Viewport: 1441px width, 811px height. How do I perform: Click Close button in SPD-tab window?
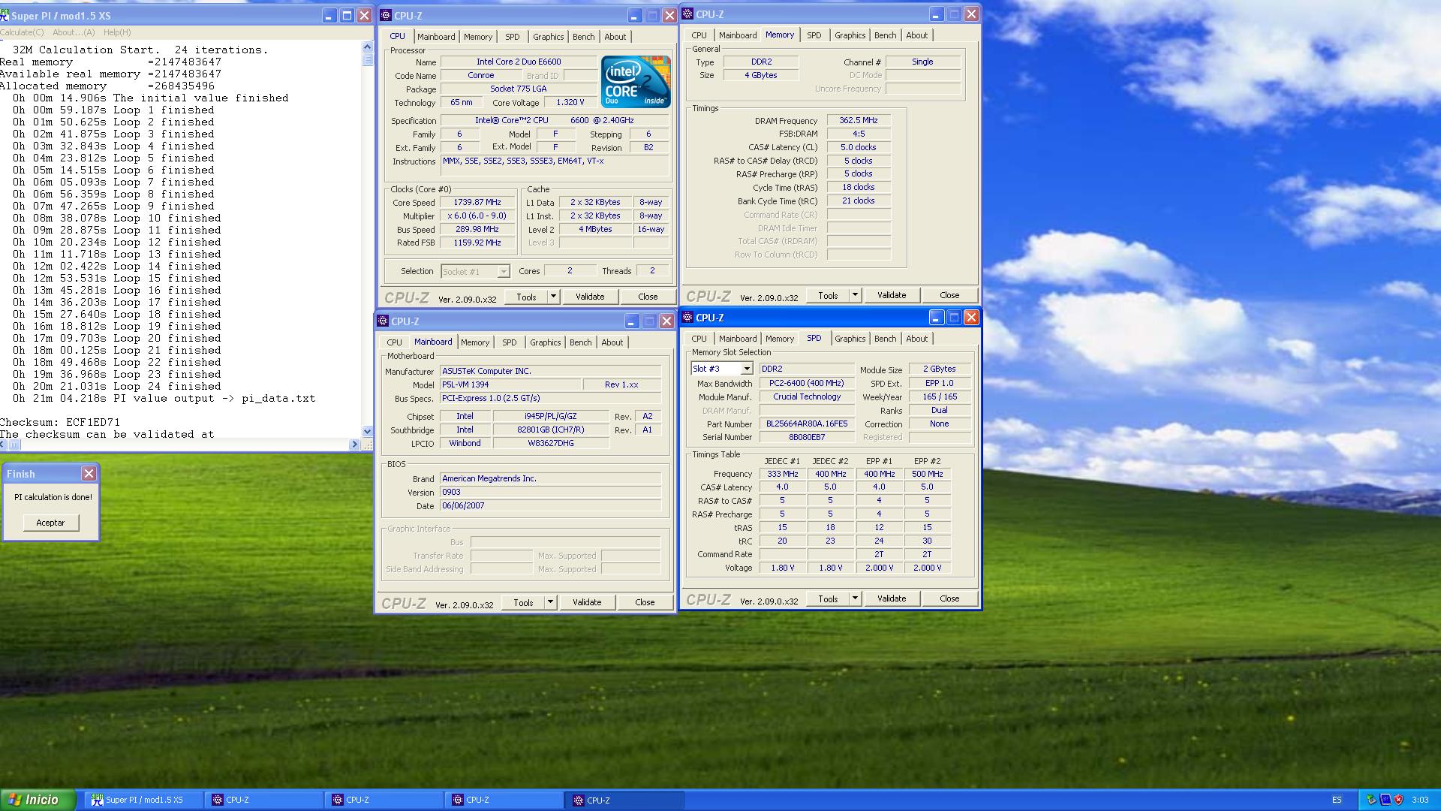tap(949, 598)
